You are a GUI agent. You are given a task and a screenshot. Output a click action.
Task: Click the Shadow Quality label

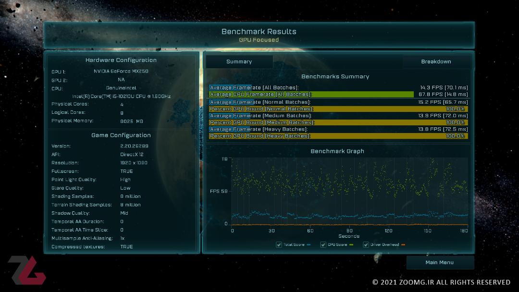pos(71,213)
